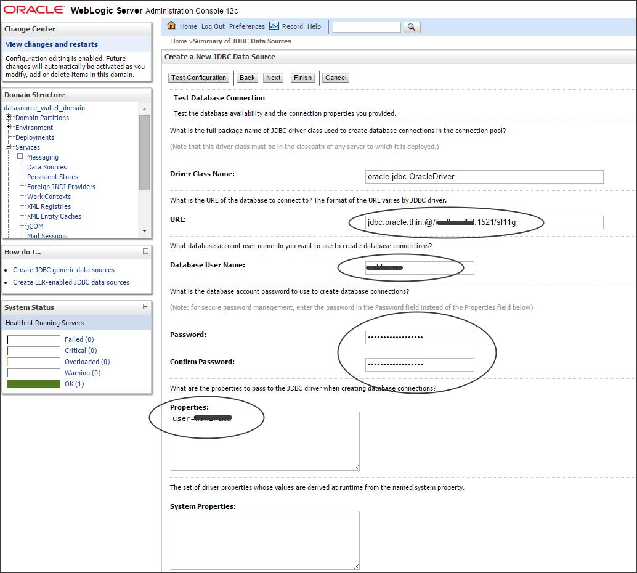
Task: Click the Health of Running Servers heading
Action: (x=45, y=323)
